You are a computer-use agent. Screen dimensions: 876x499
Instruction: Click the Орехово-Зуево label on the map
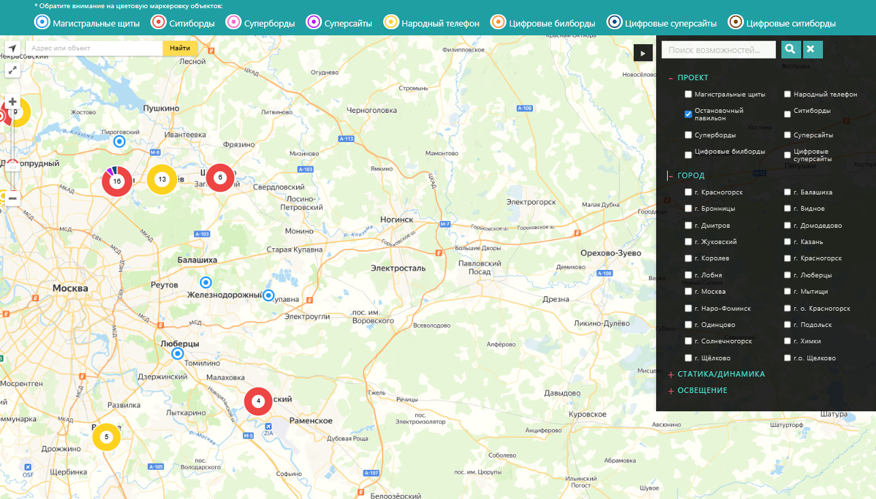pyautogui.click(x=611, y=253)
